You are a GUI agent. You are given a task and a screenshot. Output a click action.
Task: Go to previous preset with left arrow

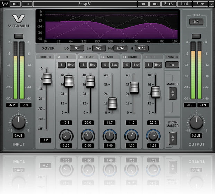click(143, 4)
